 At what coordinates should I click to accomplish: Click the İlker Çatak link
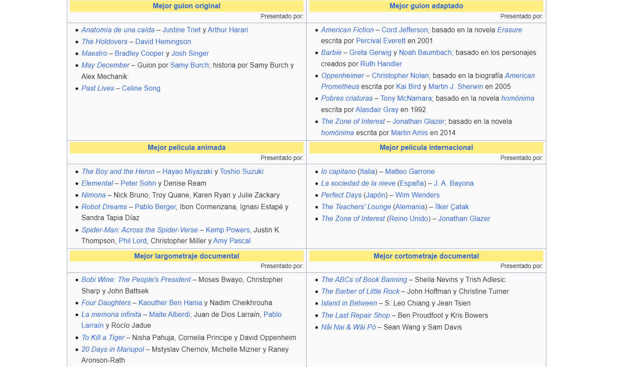tap(452, 207)
